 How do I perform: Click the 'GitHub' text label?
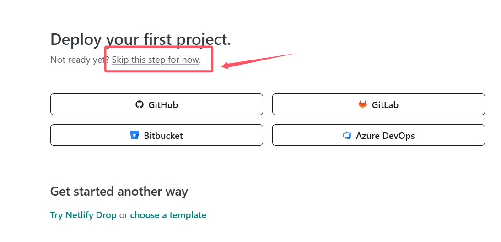pos(163,105)
